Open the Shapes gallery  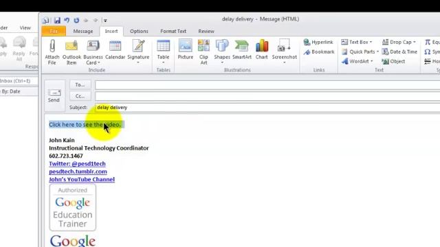point(222,52)
